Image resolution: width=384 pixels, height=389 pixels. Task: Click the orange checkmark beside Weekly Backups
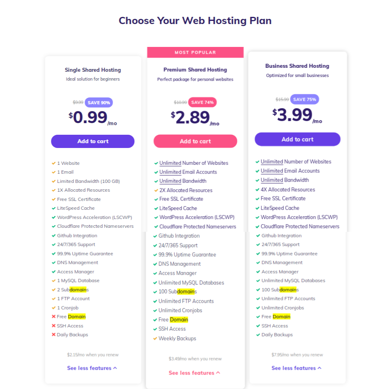pos(155,338)
